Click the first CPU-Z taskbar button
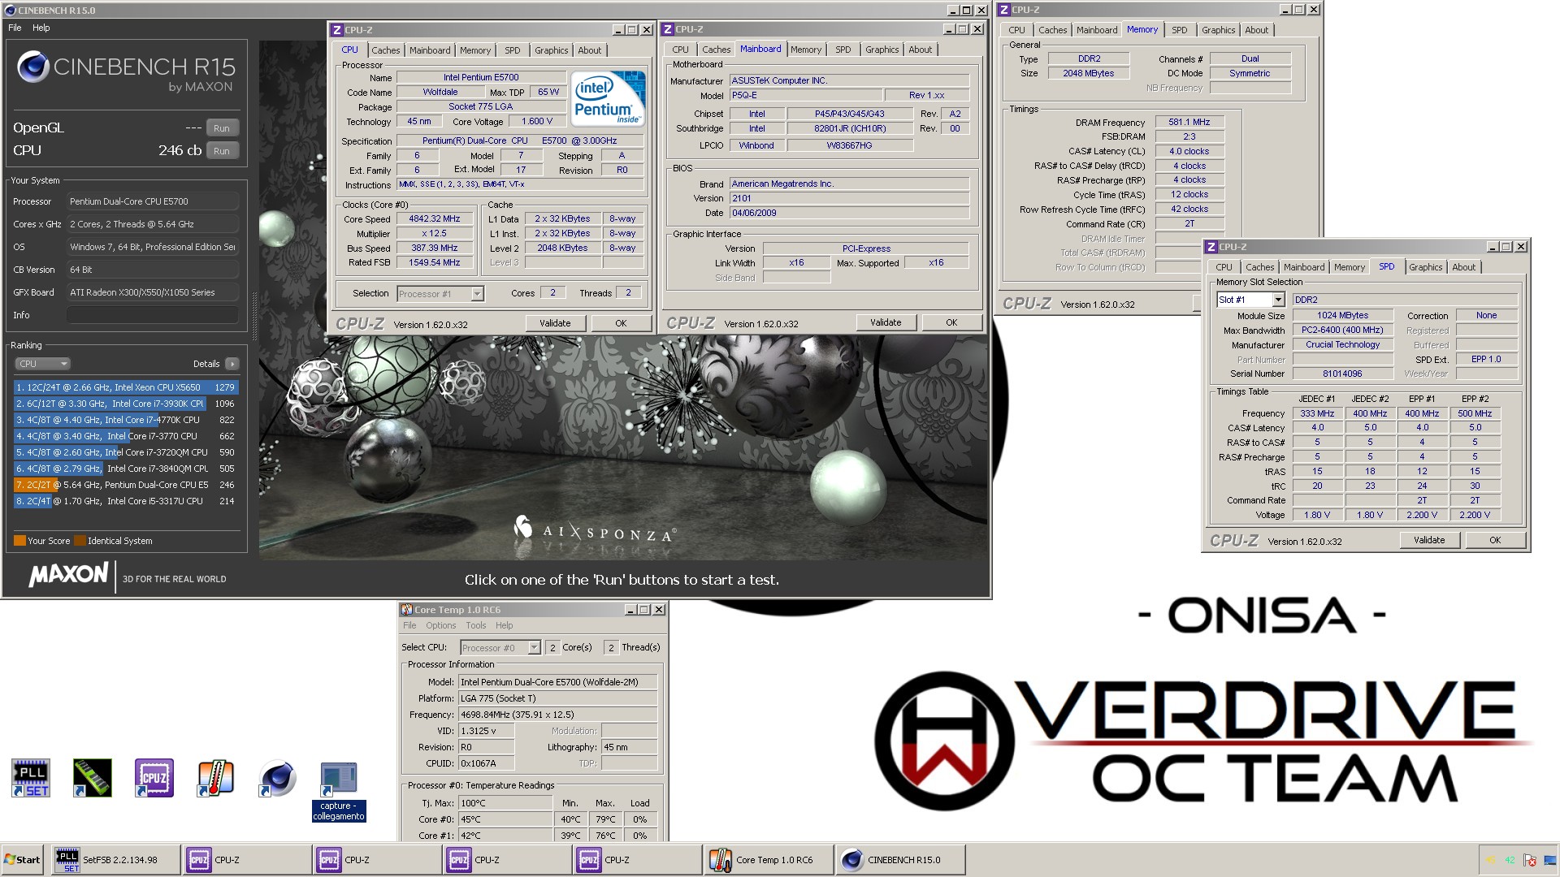 (x=247, y=860)
